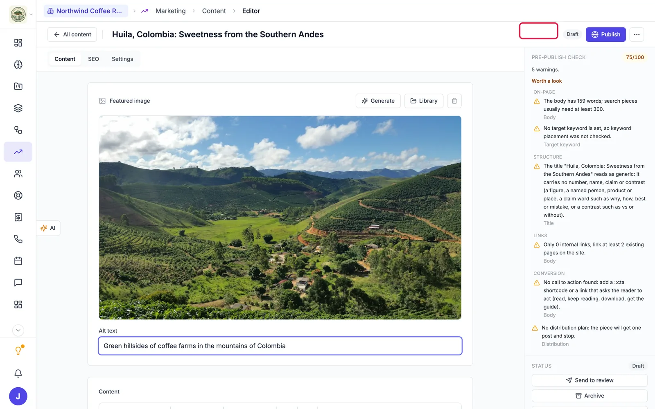Click Northwind Coffee R... breadcrumb
Image resolution: width=655 pixels, height=409 pixels.
coord(86,11)
